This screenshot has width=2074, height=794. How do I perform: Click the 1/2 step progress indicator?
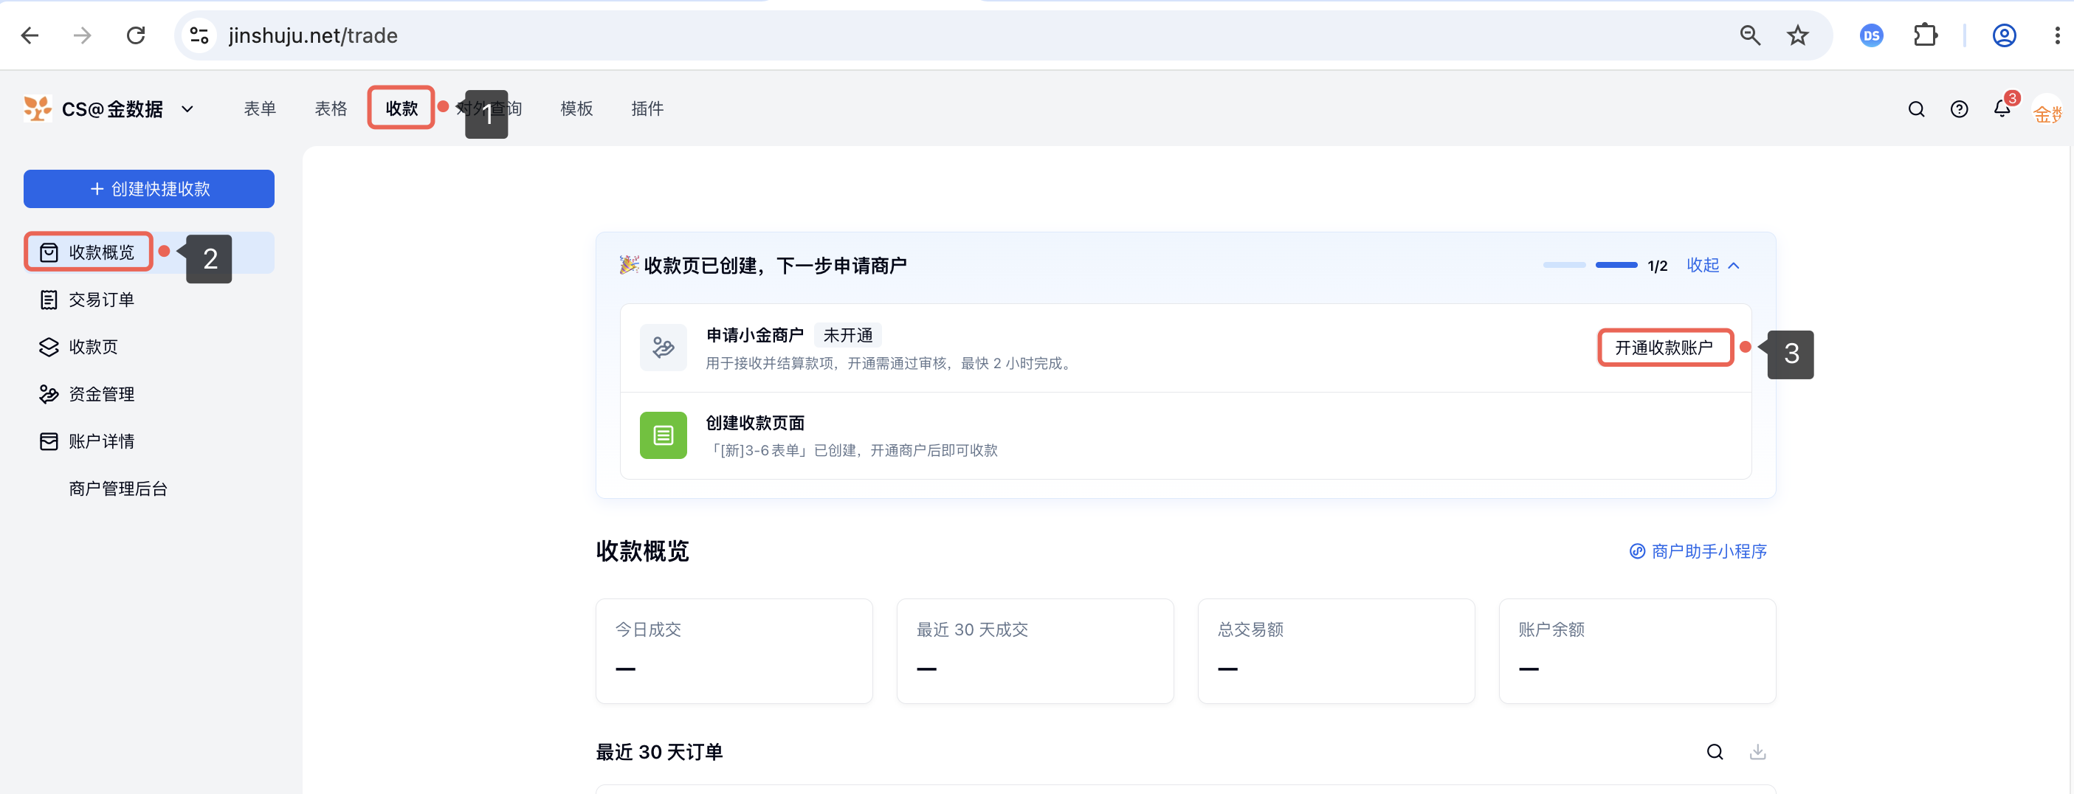click(x=1605, y=266)
